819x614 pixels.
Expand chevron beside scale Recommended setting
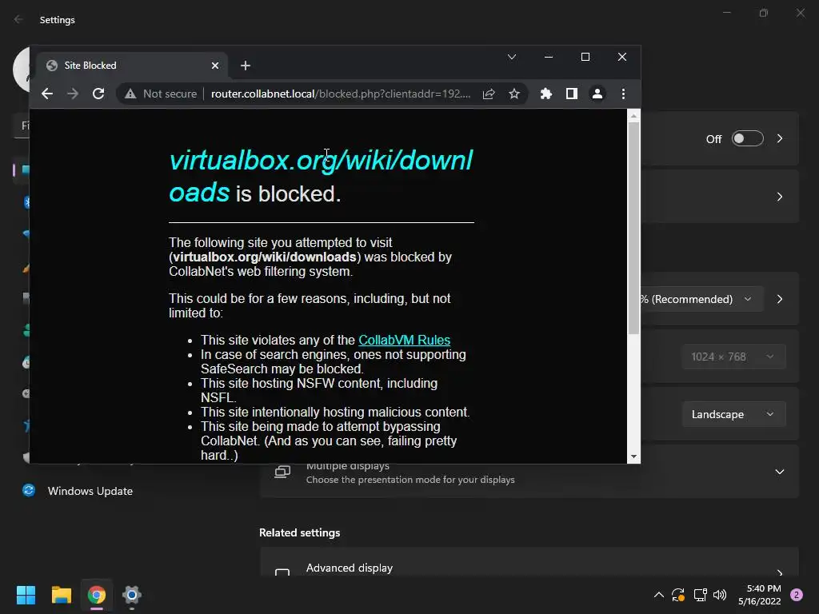click(780, 299)
